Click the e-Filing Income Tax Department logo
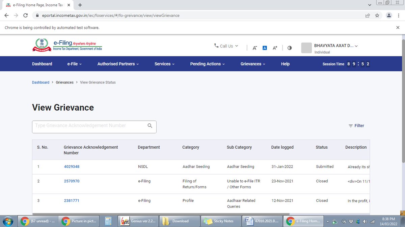 [67, 45]
